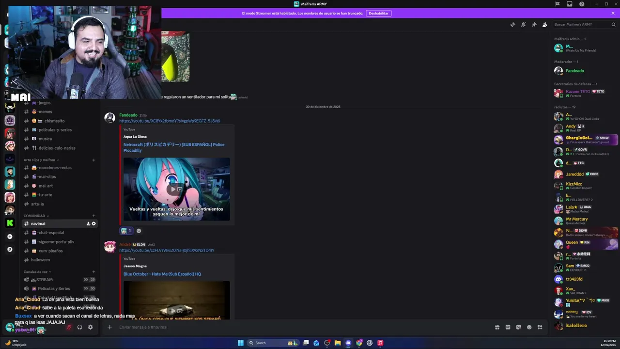Toggle the muted microphone in user panel

(x=69, y=327)
